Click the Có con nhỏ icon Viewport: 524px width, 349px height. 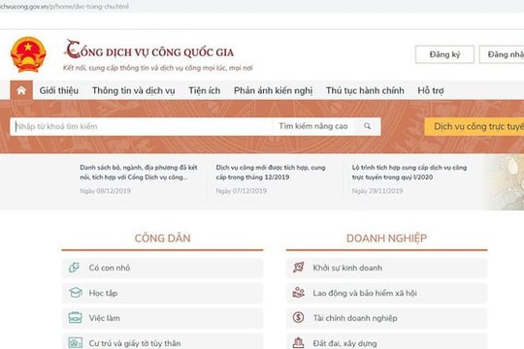tap(74, 268)
